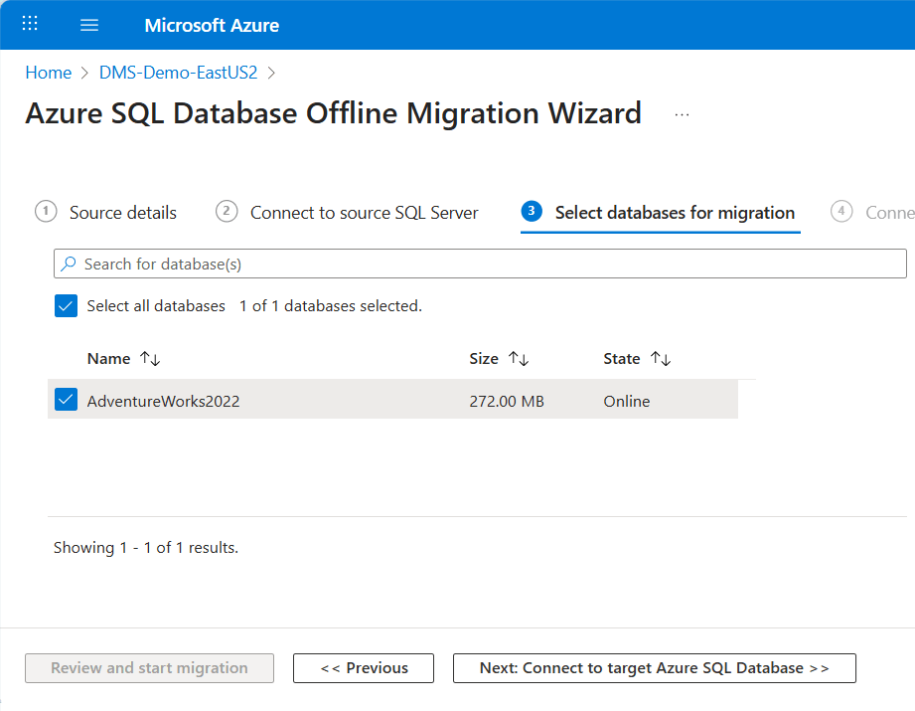Click the << Previous button
The width and height of the screenshot is (915, 711).
pos(363,667)
